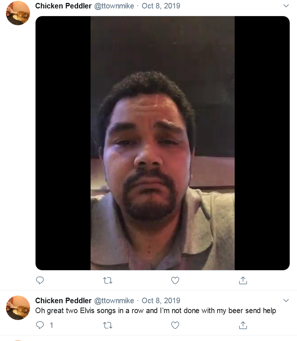297x341 pixels.
Task: Retweet the Elvis songs tweet
Action: point(107,325)
